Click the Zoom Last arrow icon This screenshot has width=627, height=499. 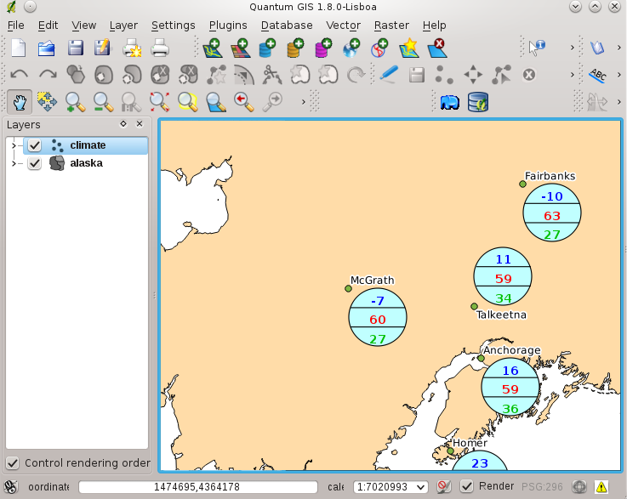point(244,103)
